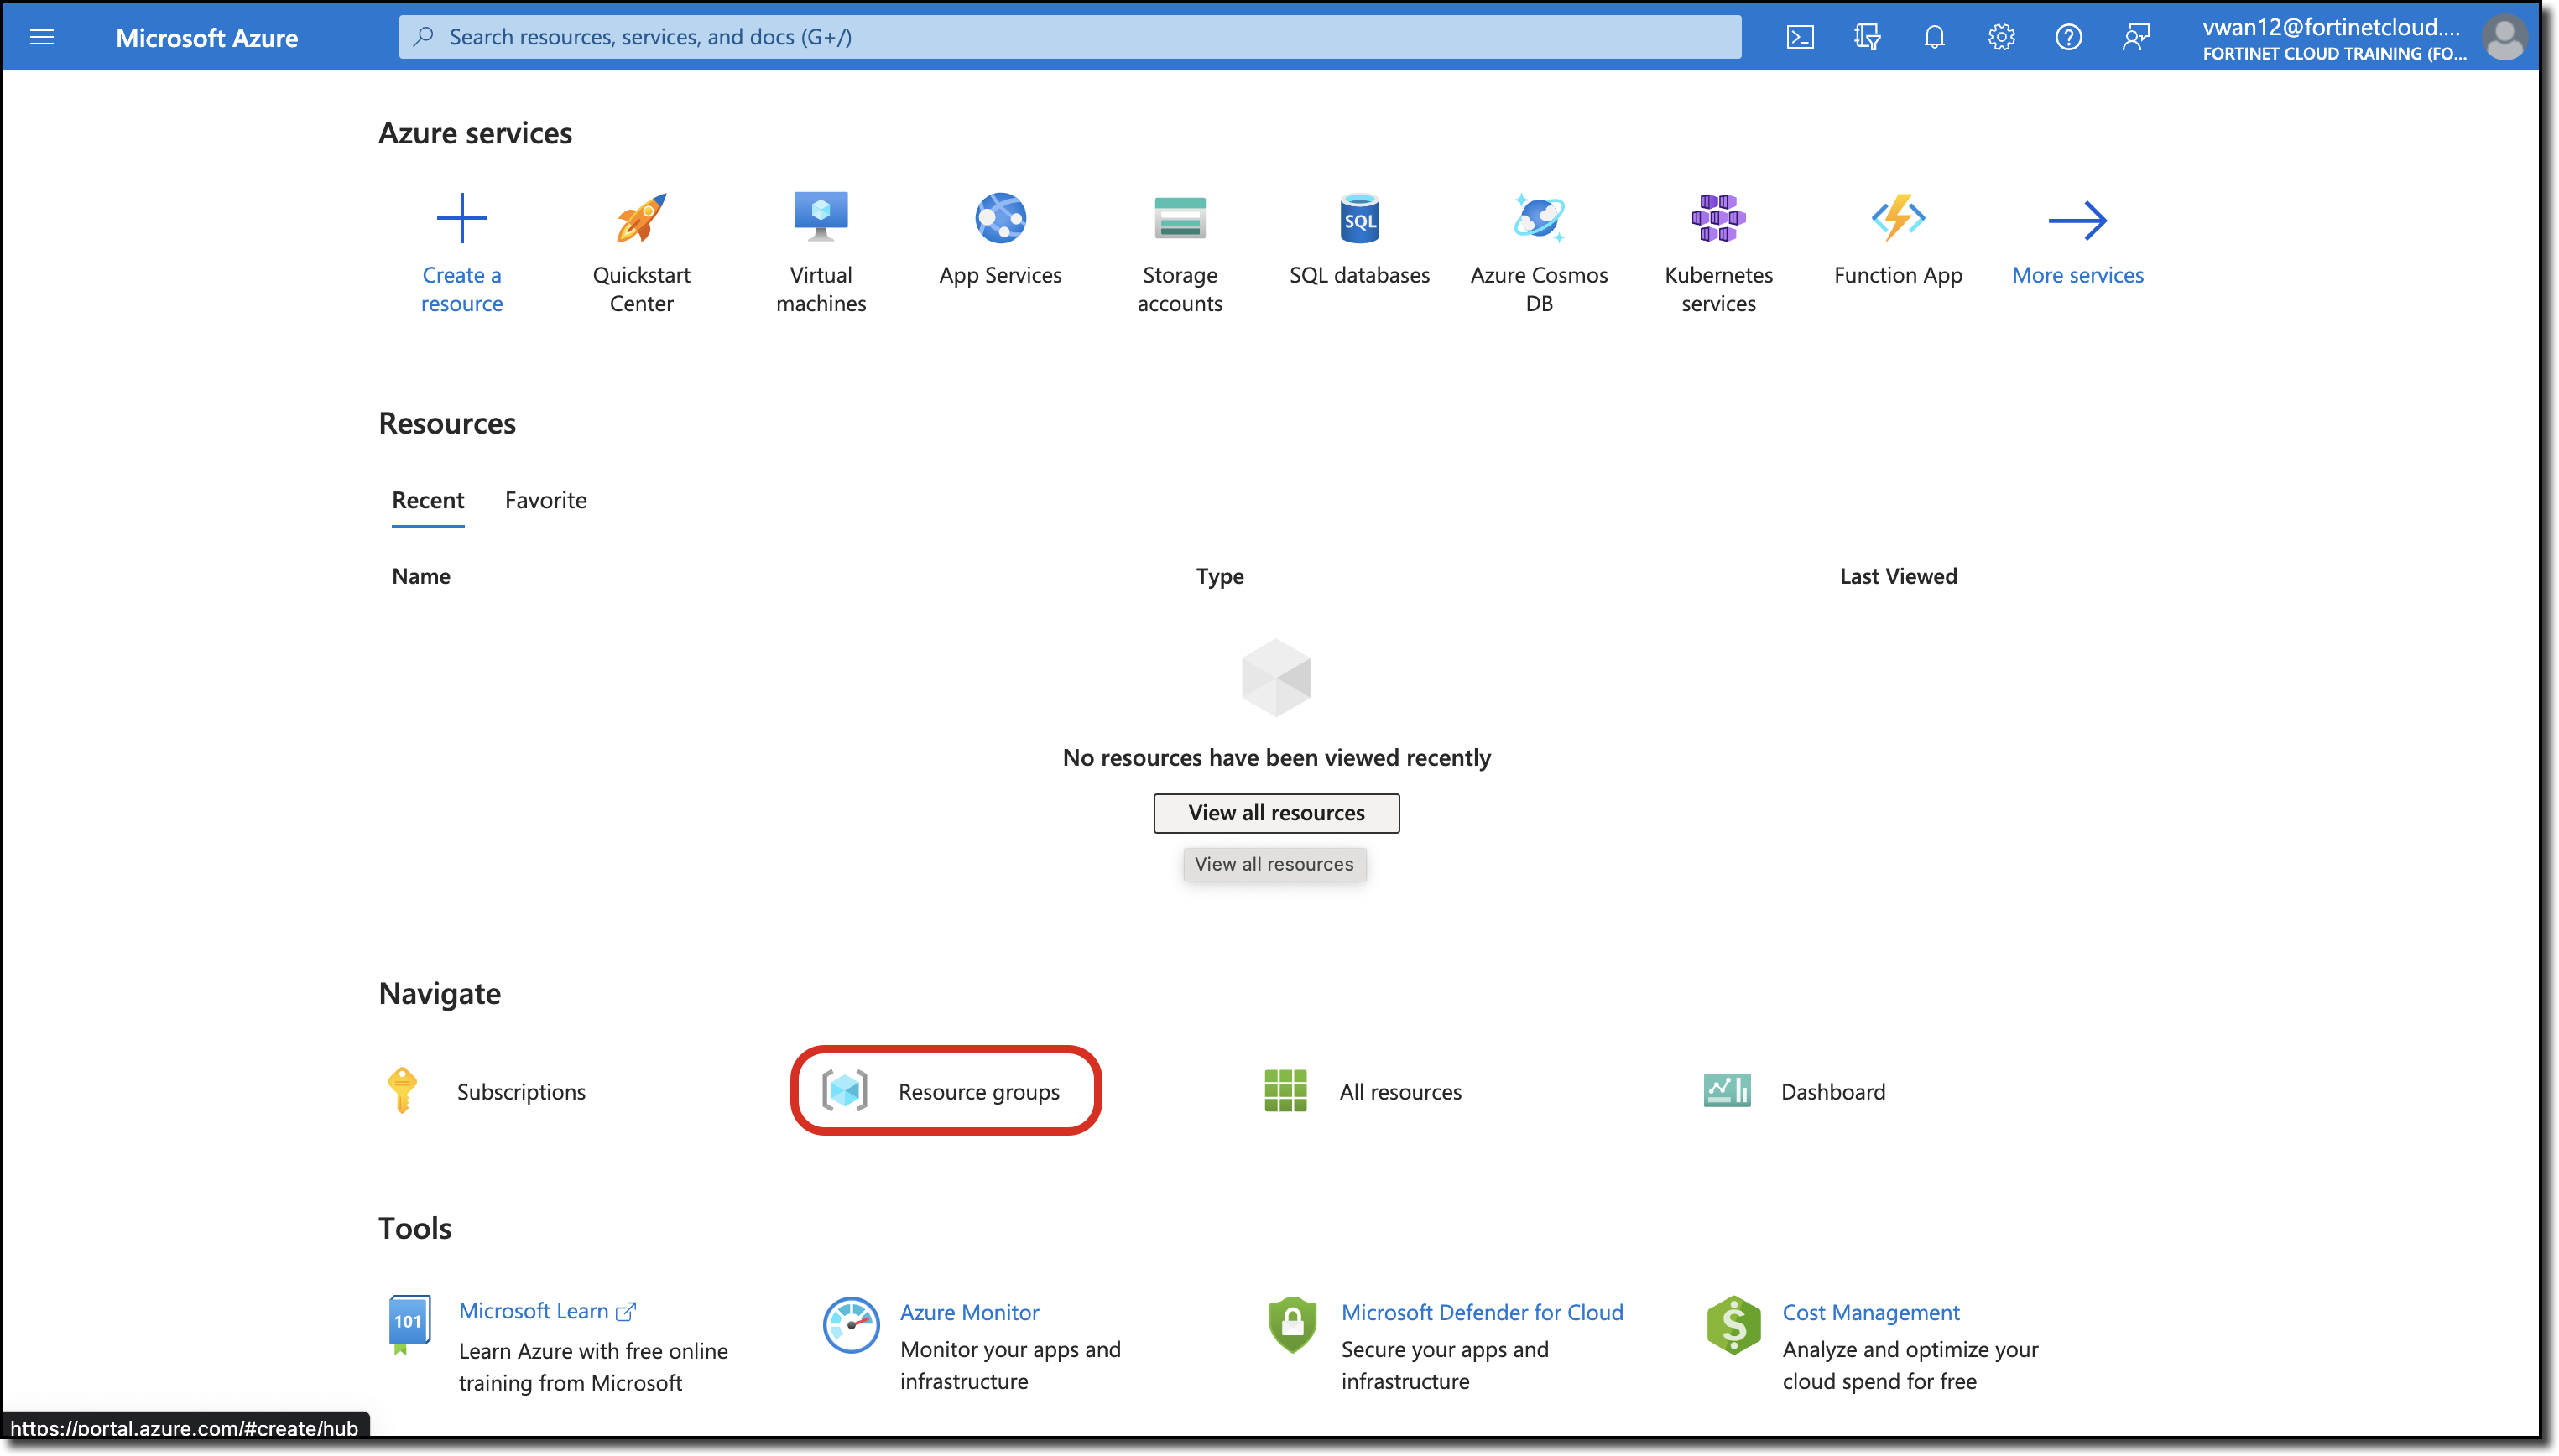Open Cloud Shell from the top bar
Screen dimensions: 2559x1456
click(1800, 37)
